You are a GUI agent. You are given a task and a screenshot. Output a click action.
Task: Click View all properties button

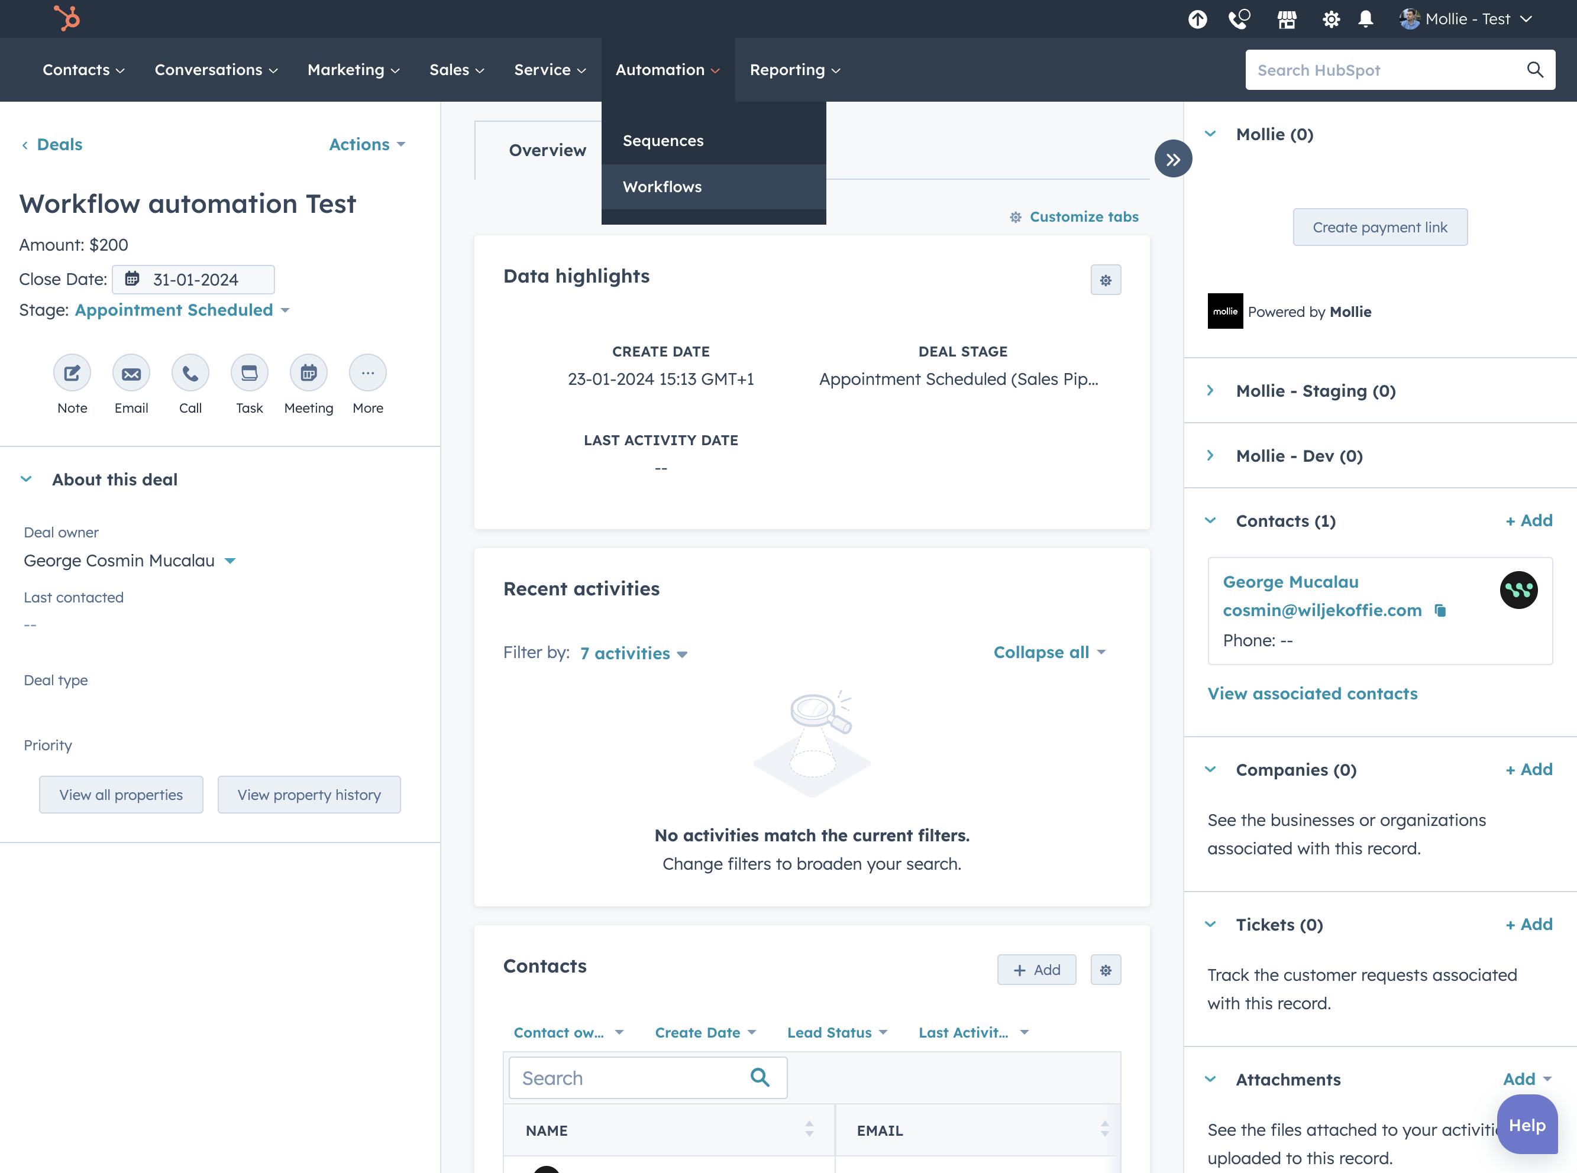coord(121,795)
